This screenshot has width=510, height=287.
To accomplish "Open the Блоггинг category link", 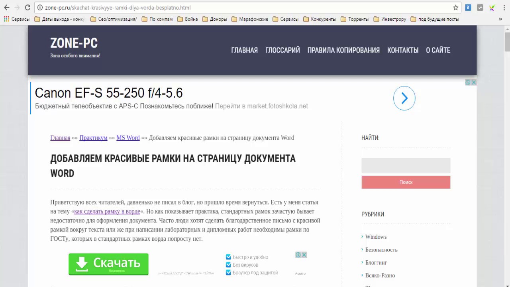I will point(376,263).
